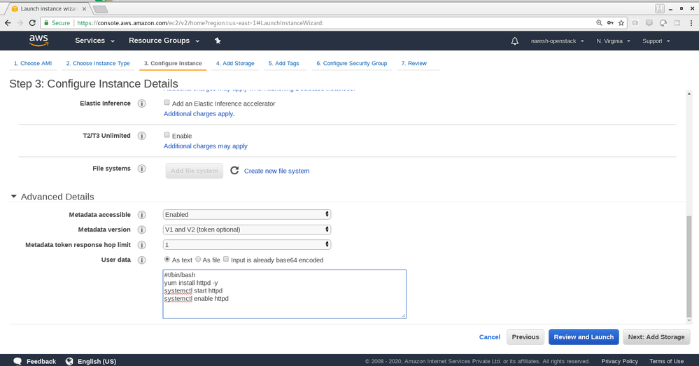
Task: Bookmark page with the star icon
Action: point(621,23)
